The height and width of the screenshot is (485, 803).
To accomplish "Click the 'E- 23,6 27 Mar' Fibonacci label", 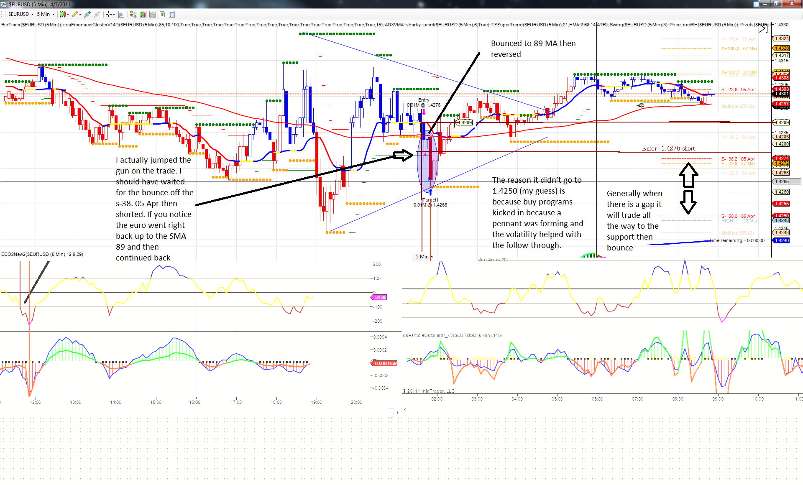I will pyautogui.click(x=738, y=163).
